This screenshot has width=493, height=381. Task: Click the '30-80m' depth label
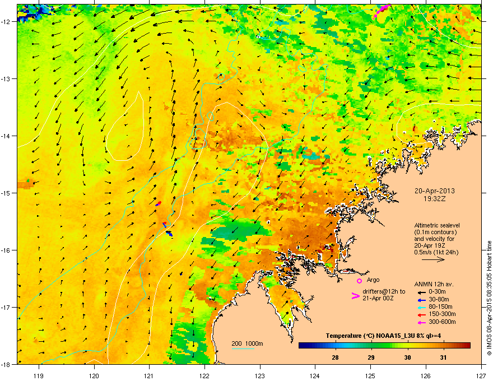tap(439, 299)
